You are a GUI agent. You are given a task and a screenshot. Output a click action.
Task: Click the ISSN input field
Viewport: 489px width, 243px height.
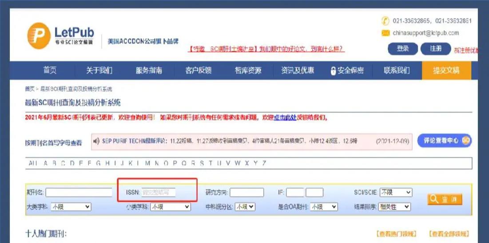click(158, 192)
